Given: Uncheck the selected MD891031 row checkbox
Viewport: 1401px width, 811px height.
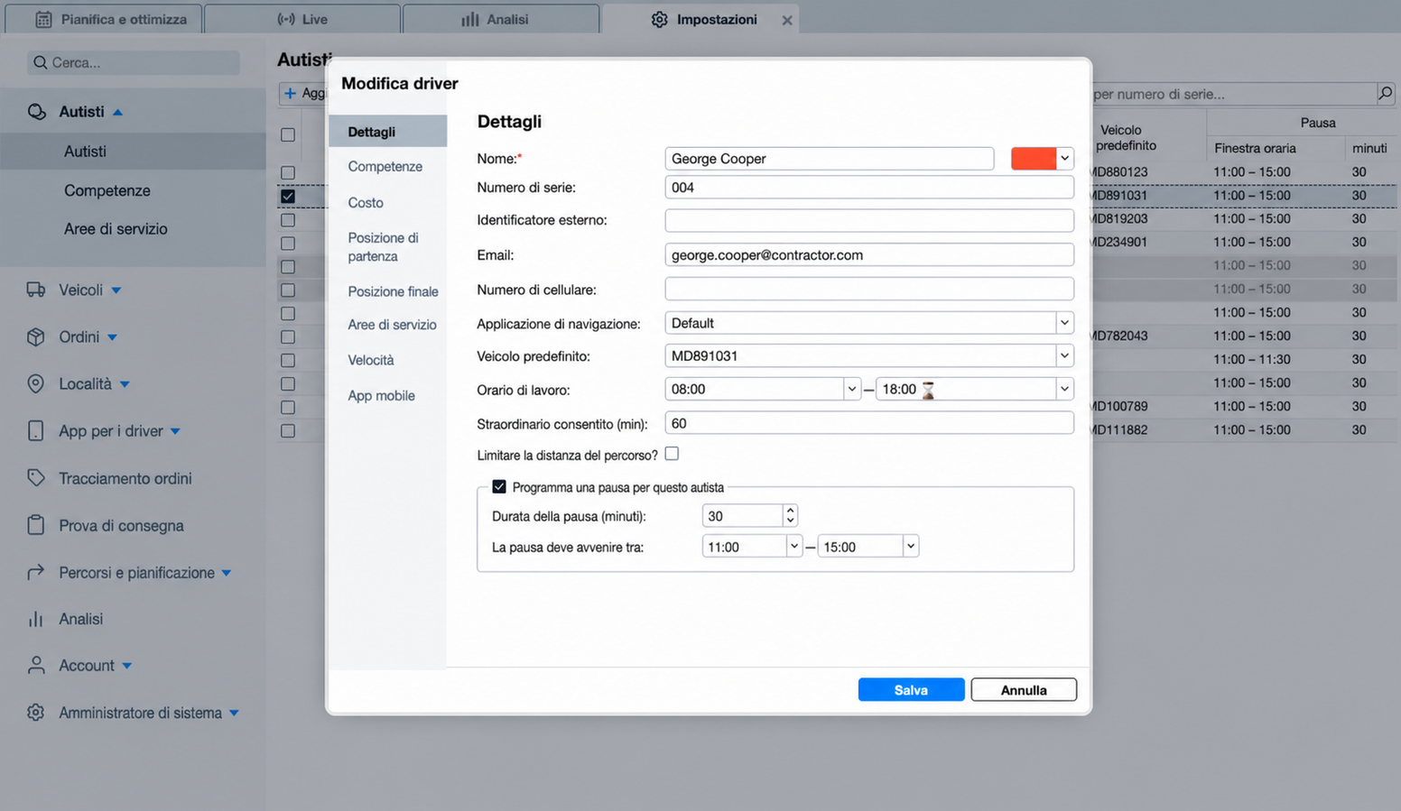Looking at the screenshot, I should pyautogui.click(x=288, y=196).
